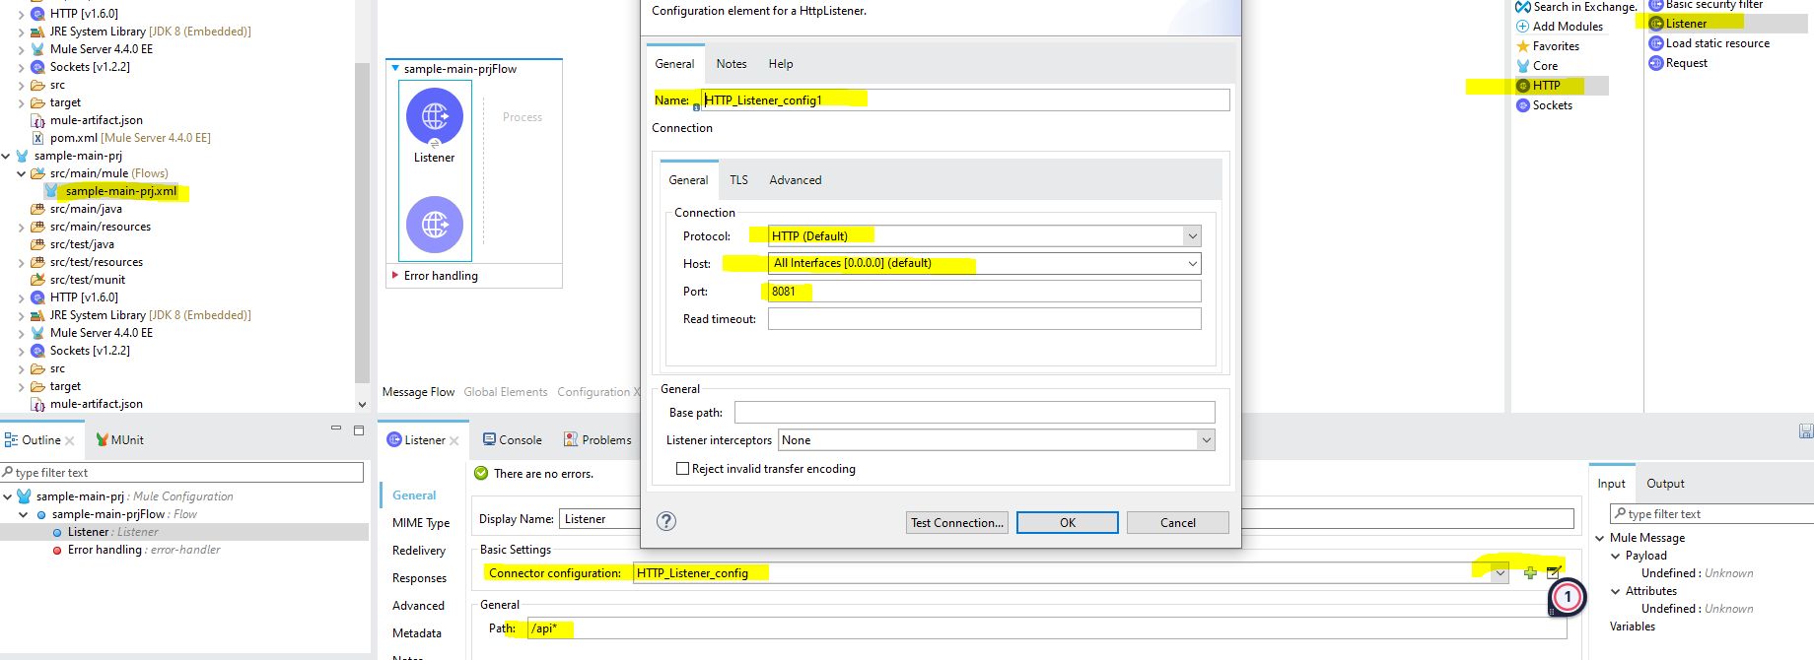Viewport: 1814px width, 660px height.
Task: Open the Protocol dropdown
Action: 1192,236
